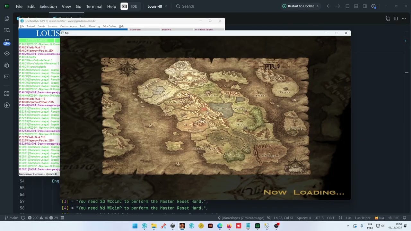Change indentation via Spaces: 4

304,218
